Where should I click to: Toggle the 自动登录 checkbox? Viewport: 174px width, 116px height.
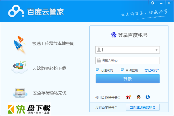(x=122, y=70)
